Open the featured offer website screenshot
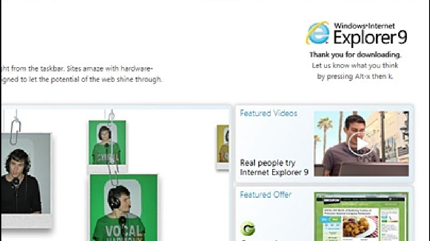The width and height of the screenshot is (430, 241). [361, 217]
